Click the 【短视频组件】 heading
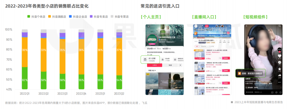The height and width of the screenshot is (109, 290). 256,17
